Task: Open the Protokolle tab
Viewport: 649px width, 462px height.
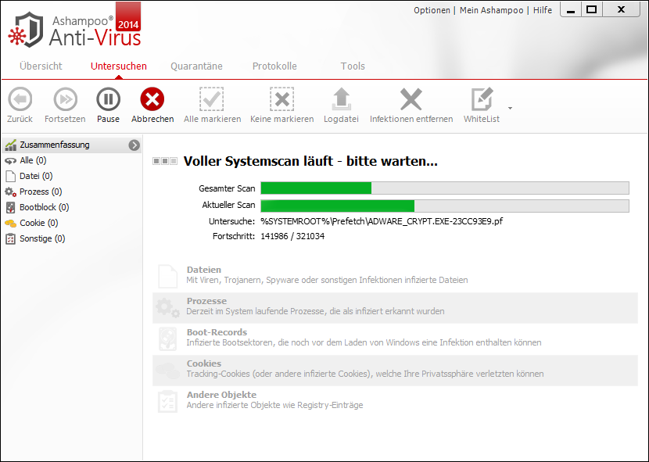Action: (x=274, y=66)
